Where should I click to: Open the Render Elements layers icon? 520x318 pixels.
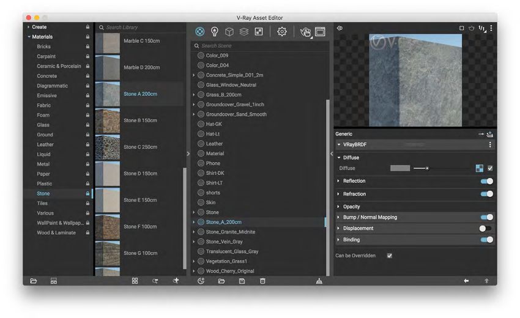(x=244, y=32)
